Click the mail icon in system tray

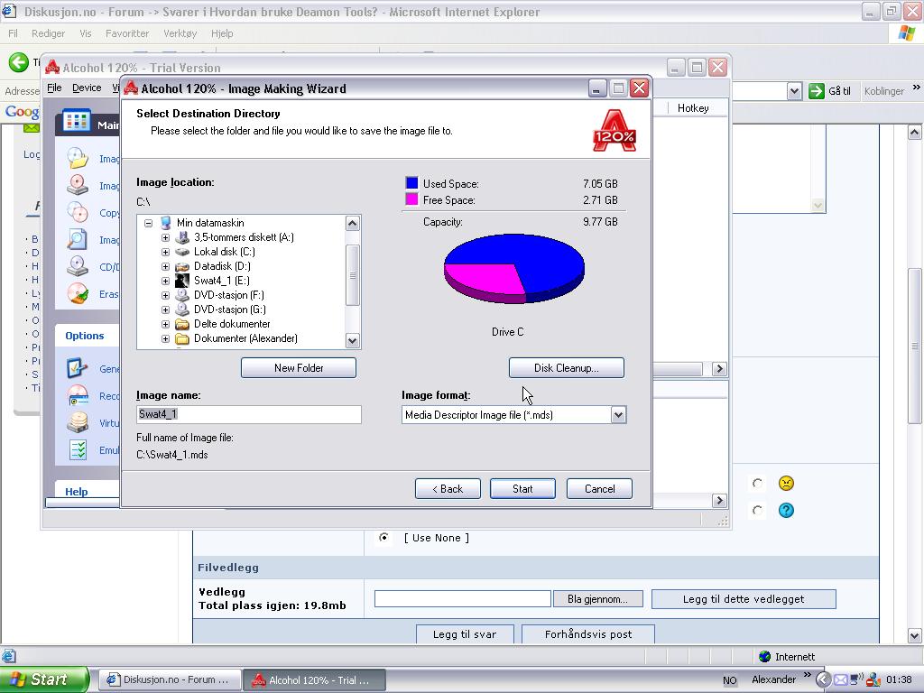[x=840, y=679]
